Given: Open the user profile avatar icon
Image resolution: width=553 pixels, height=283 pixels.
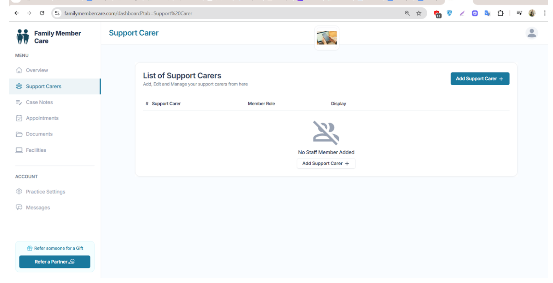Looking at the screenshot, I should [531, 33].
